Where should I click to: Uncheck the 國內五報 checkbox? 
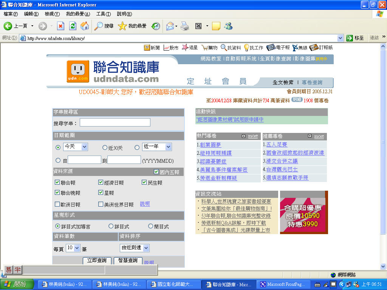pos(156,172)
